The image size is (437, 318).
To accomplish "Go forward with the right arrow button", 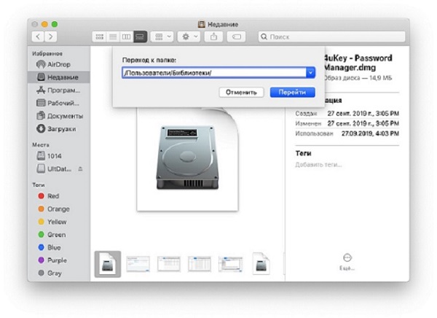I will click(x=51, y=36).
